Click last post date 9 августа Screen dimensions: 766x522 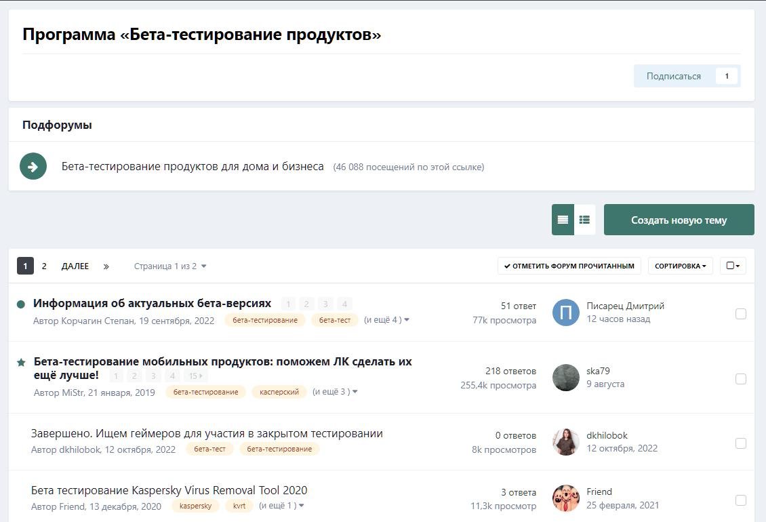605,384
